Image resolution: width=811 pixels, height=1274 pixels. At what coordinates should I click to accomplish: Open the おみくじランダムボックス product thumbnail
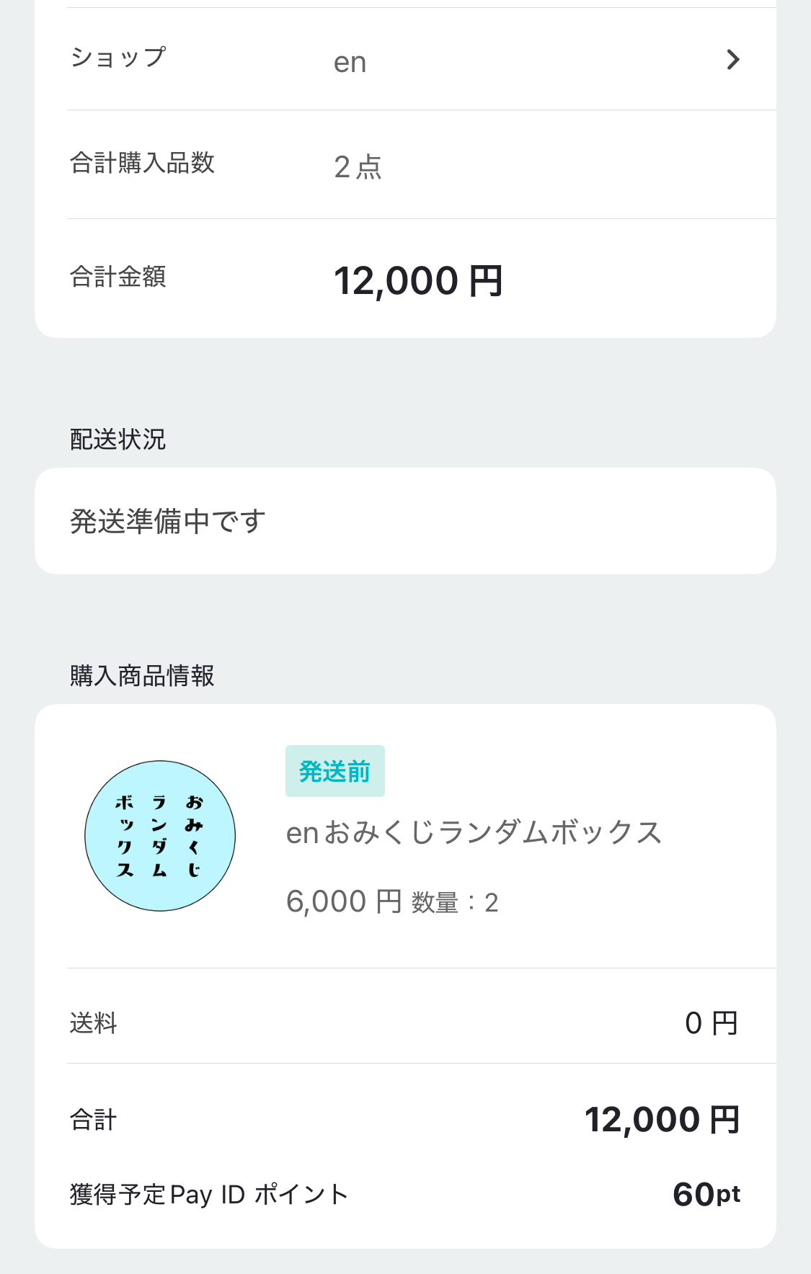pos(160,836)
